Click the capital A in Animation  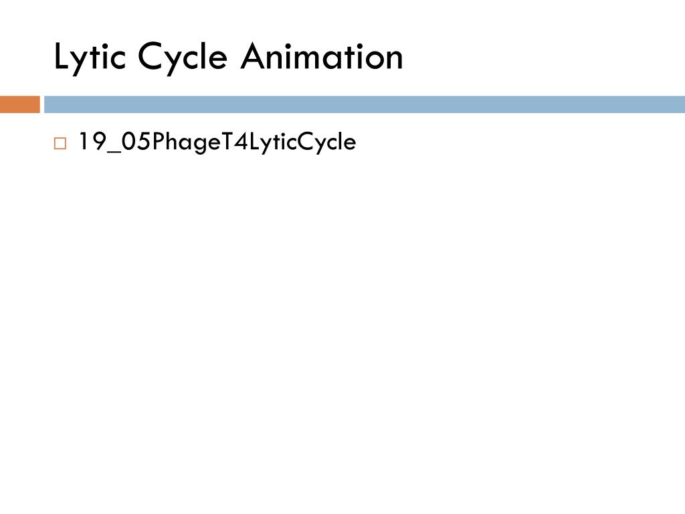[254, 56]
